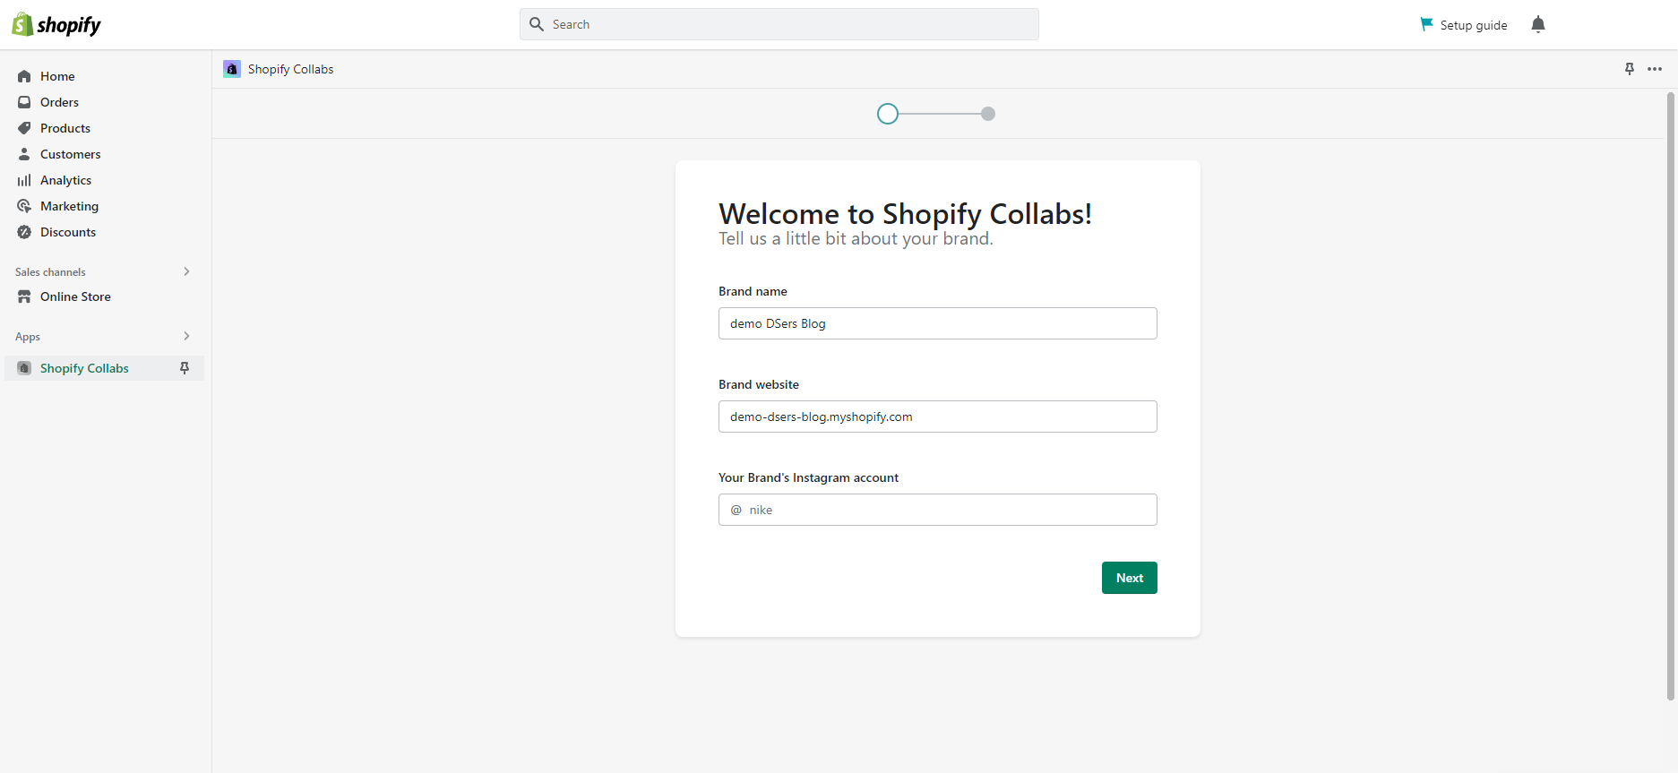Focus the top Search field
Viewport: 1678px width, 773px height.
click(x=779, y=24)
